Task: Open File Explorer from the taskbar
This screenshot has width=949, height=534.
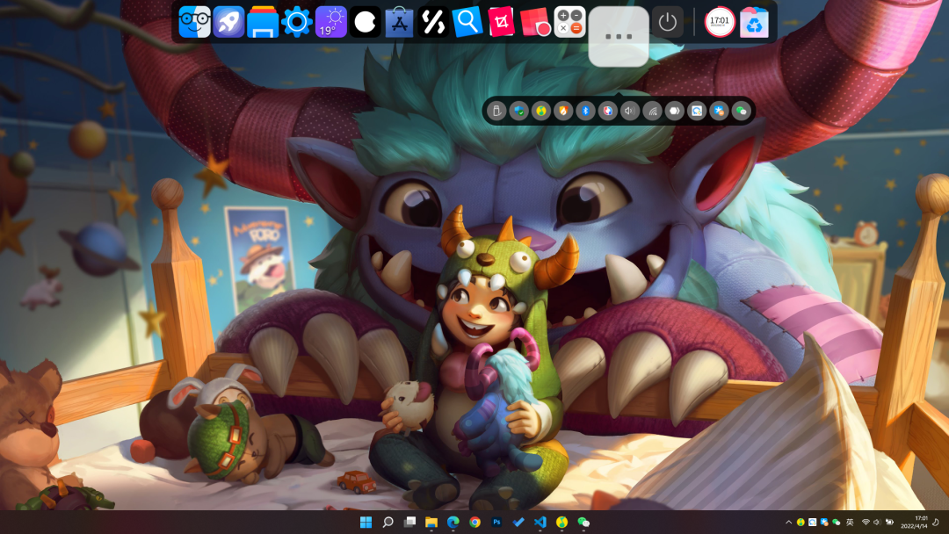Action: [431, 522]
